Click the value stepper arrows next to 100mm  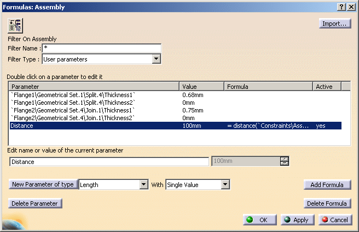(x=284, y=161)
